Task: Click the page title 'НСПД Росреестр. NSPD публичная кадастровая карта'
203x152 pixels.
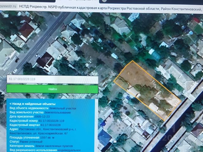Action: (63, 7)
